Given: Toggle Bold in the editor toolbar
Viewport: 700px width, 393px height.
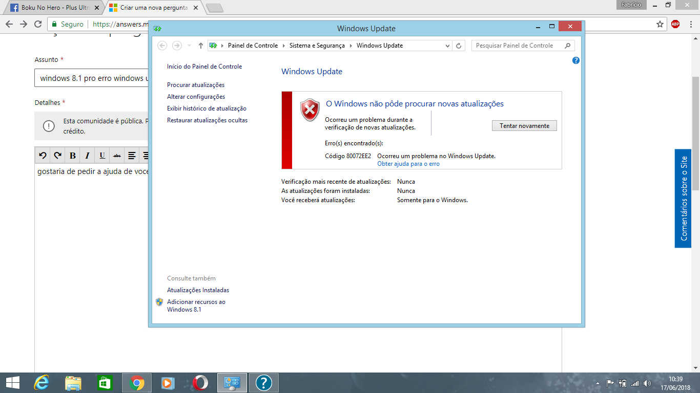Looking at the screenshot, I should point(73,156).
